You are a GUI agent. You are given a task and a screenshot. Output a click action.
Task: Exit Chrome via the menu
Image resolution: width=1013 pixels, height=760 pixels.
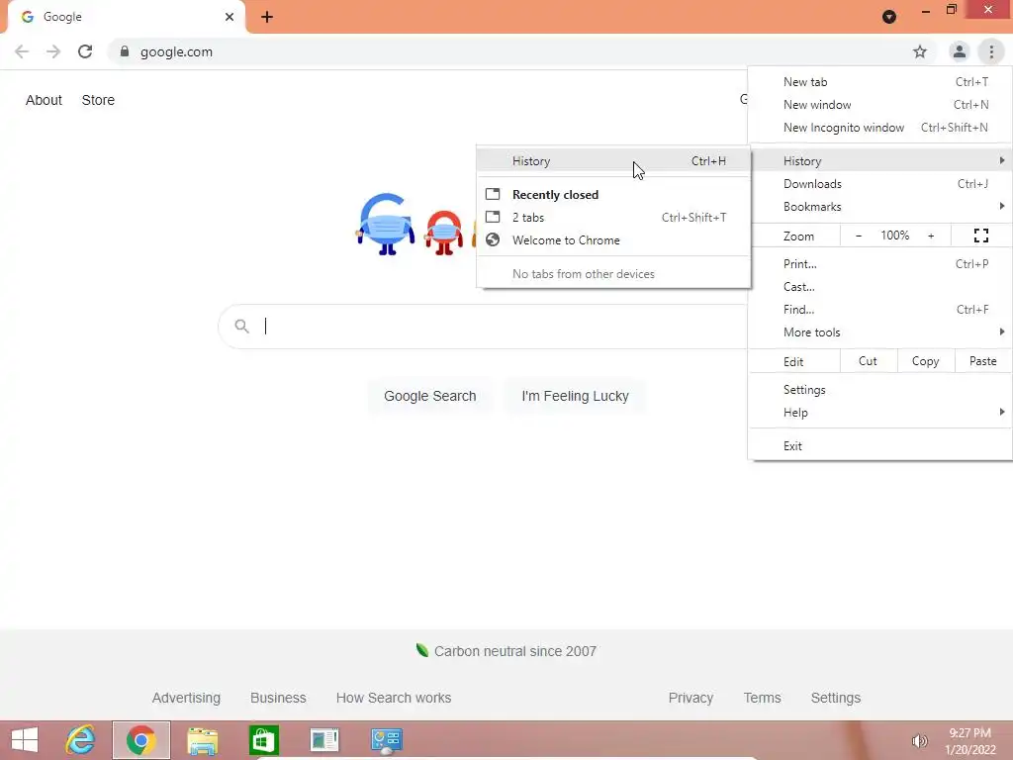pos(879,446)
